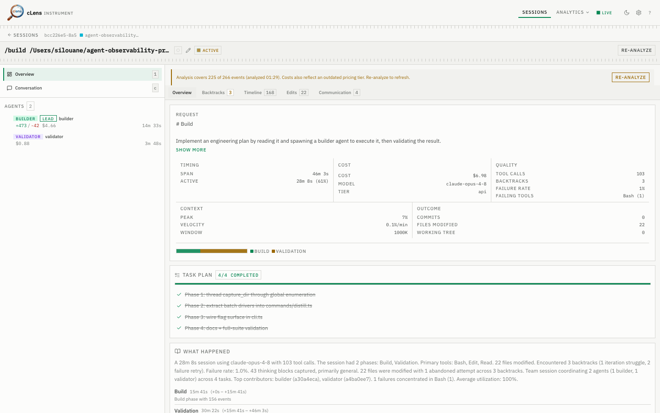660x413 pixels.
Task: Click Overview grid icon in sidebar
Action: tap(10, 74)
